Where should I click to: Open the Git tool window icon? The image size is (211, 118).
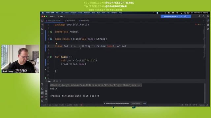(x=42, y=101)
